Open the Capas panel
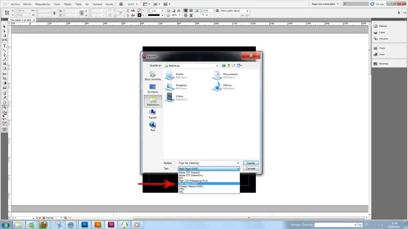Image resolution: width=408 pixels, height=229 pixels. [380, 33]
